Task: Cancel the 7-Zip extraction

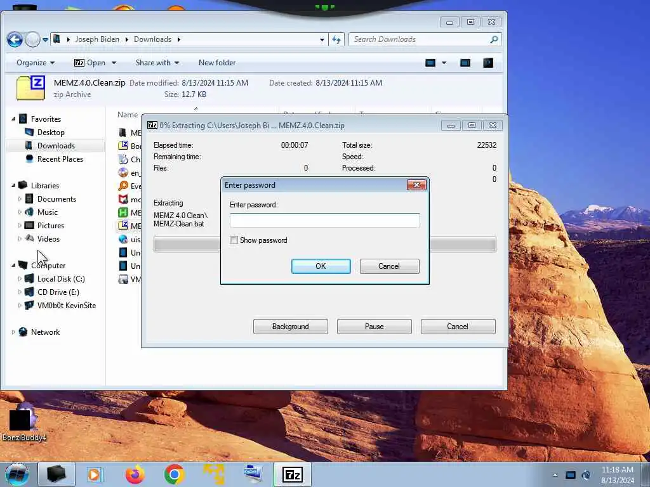Action: click(458, 327)
